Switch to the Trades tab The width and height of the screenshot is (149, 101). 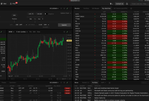[4, 83]
